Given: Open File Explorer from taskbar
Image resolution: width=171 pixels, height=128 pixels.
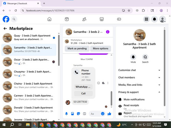Looking at the screenshot, I should [x=28, y=125].
